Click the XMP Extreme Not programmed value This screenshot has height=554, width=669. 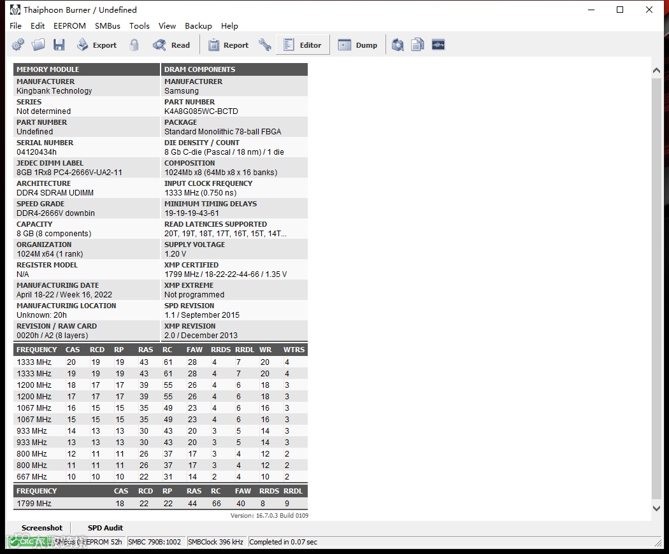(194, 295)
